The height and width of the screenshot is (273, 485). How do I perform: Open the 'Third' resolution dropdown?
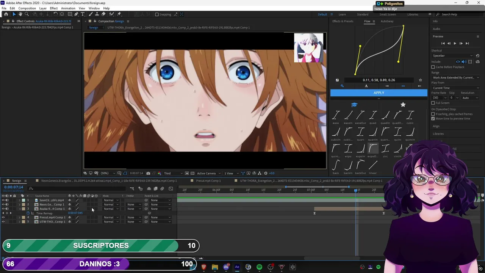(173, 173)
